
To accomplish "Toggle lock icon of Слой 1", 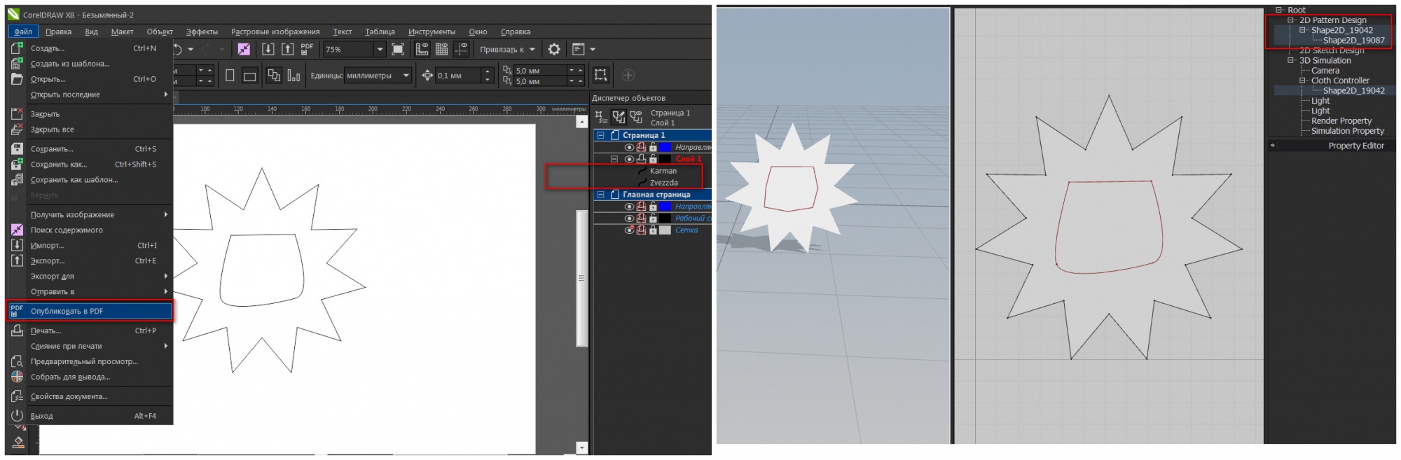I will [x=652, y=159].
